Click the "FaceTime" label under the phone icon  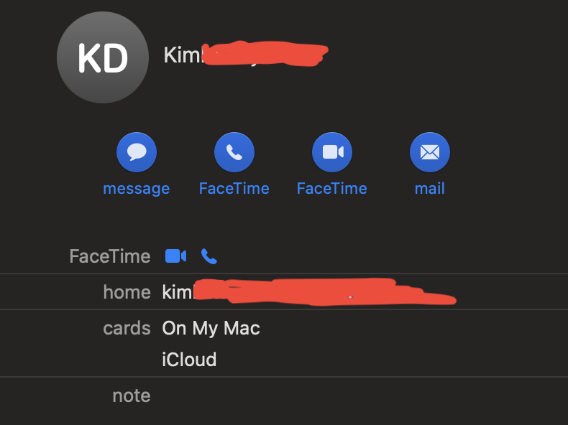tap(234, 188)
